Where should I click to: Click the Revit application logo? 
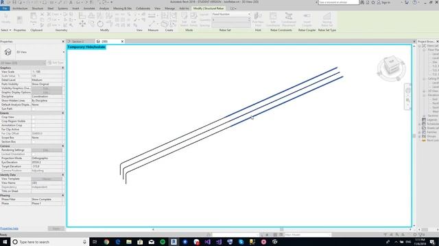[x=2, y=2]
